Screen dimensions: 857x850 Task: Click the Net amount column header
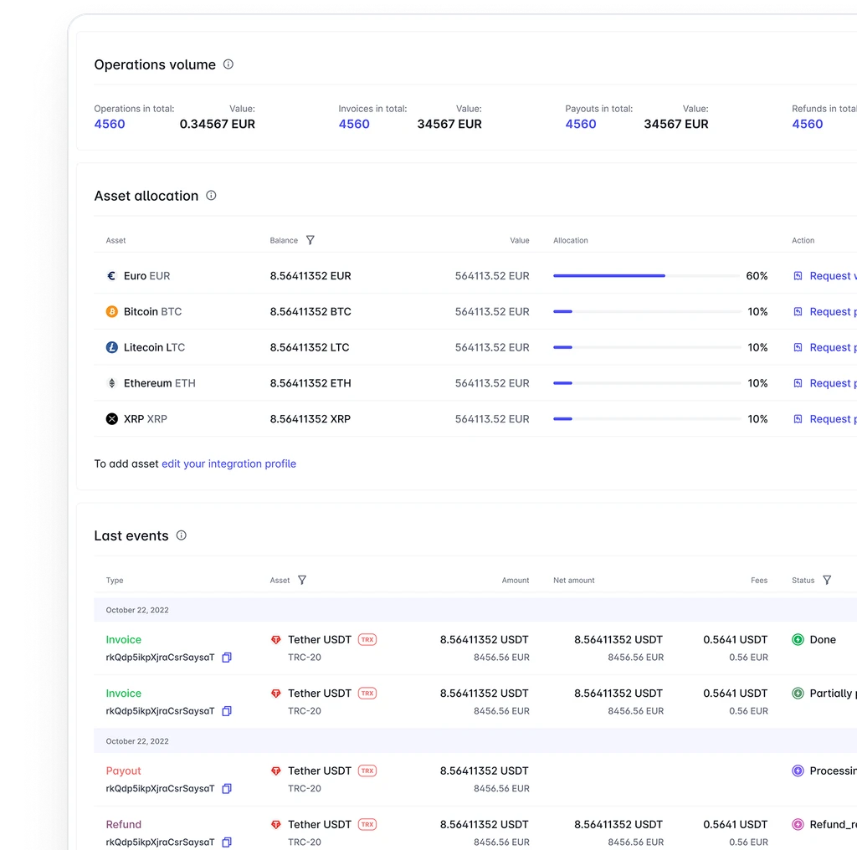point(574,580)
